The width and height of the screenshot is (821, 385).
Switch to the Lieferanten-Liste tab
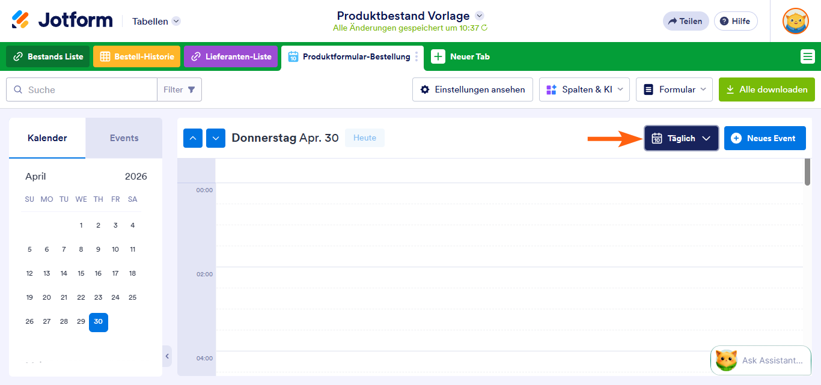click(x=231, y=56)
